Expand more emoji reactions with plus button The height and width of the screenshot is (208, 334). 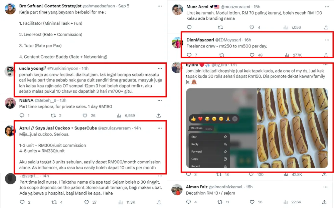pos(235,119)
